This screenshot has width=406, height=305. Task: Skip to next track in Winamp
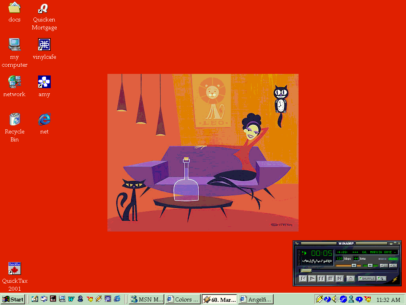pos(339,278)
